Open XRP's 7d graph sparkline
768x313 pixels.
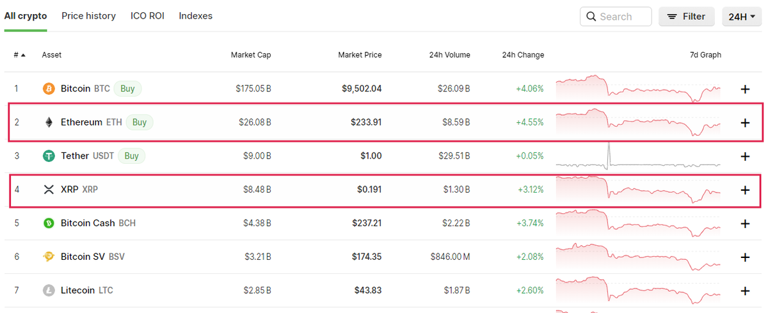coord(638,189)
